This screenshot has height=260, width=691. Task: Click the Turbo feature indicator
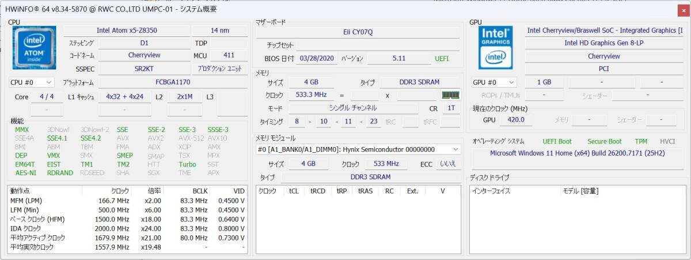click(x=187, y=164)
